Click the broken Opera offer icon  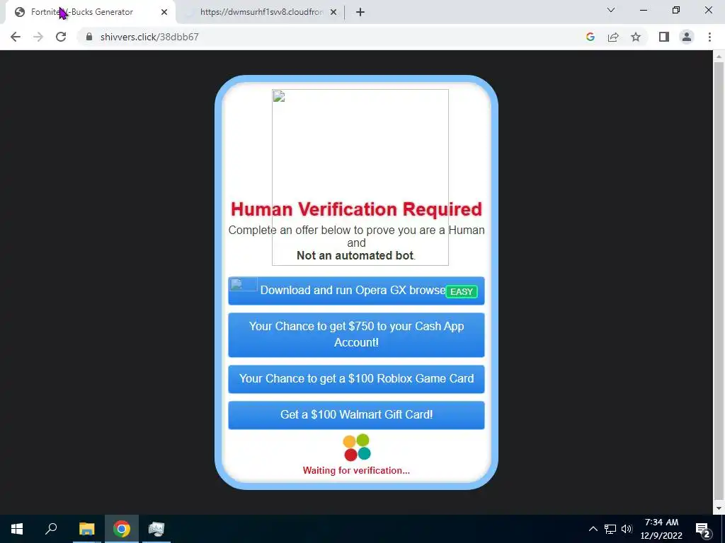[244, 284]
